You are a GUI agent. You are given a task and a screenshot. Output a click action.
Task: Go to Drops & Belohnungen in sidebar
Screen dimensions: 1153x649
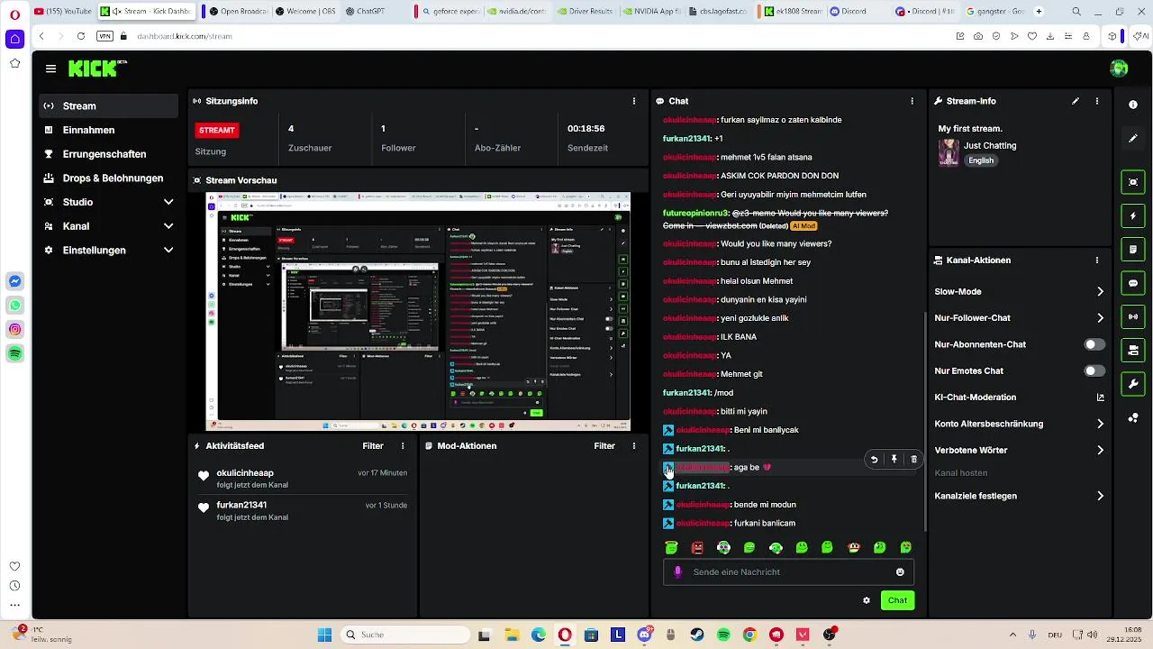pyautogui.click(x=108, y=178)
